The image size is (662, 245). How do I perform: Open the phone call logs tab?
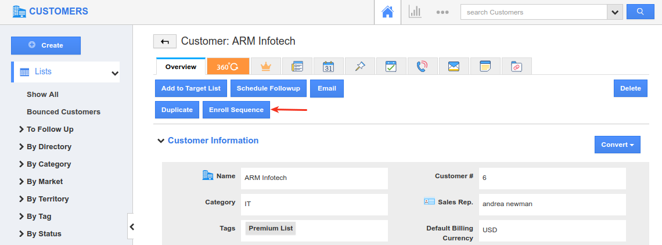422,67
